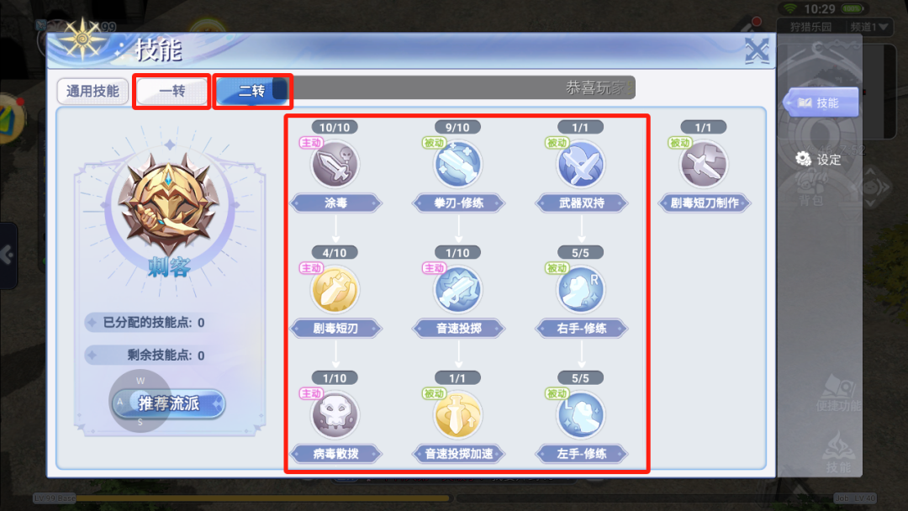Open the 设定 settings gear option
This screenshot has width=908, height=511.
tap(818, 159)
